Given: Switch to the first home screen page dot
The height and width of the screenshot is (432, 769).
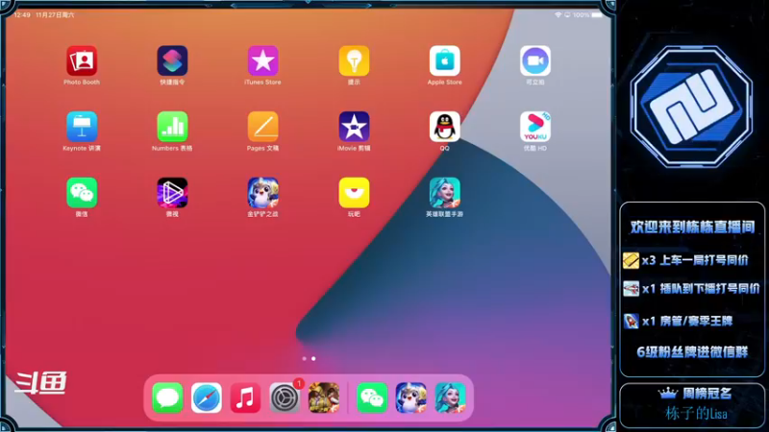Looking at the screenshot, I should click(x=305, y=358).
